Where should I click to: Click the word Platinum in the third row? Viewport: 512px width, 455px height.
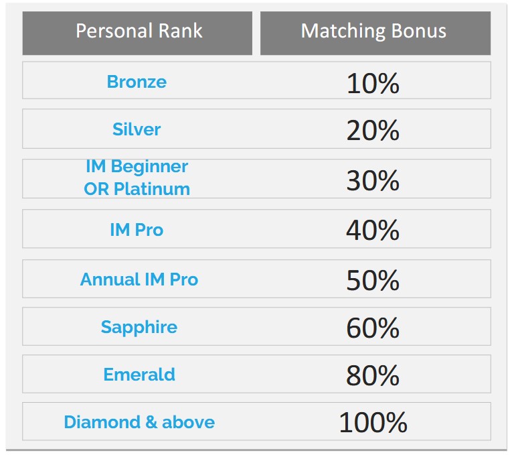tap(152, 189)
